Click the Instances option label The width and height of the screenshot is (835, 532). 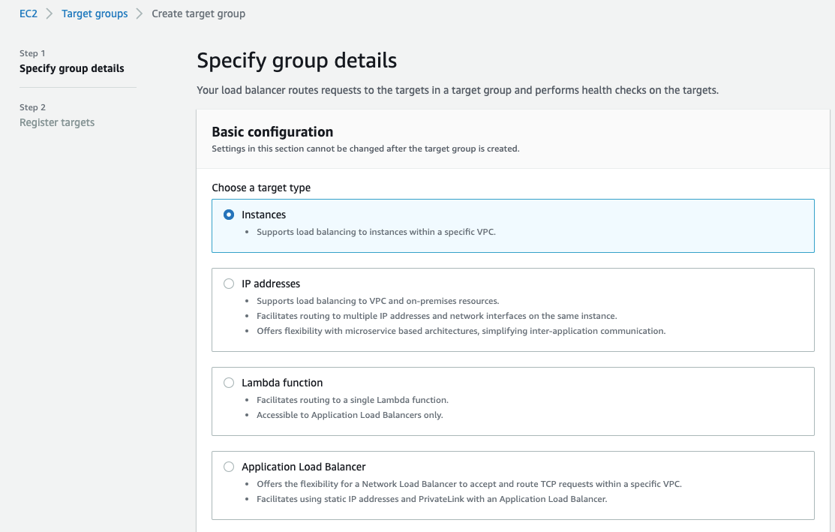263,215
